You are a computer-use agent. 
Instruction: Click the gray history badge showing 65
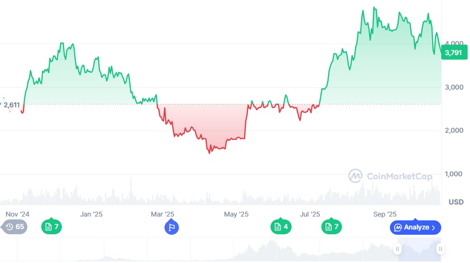(x=15, y=227)
